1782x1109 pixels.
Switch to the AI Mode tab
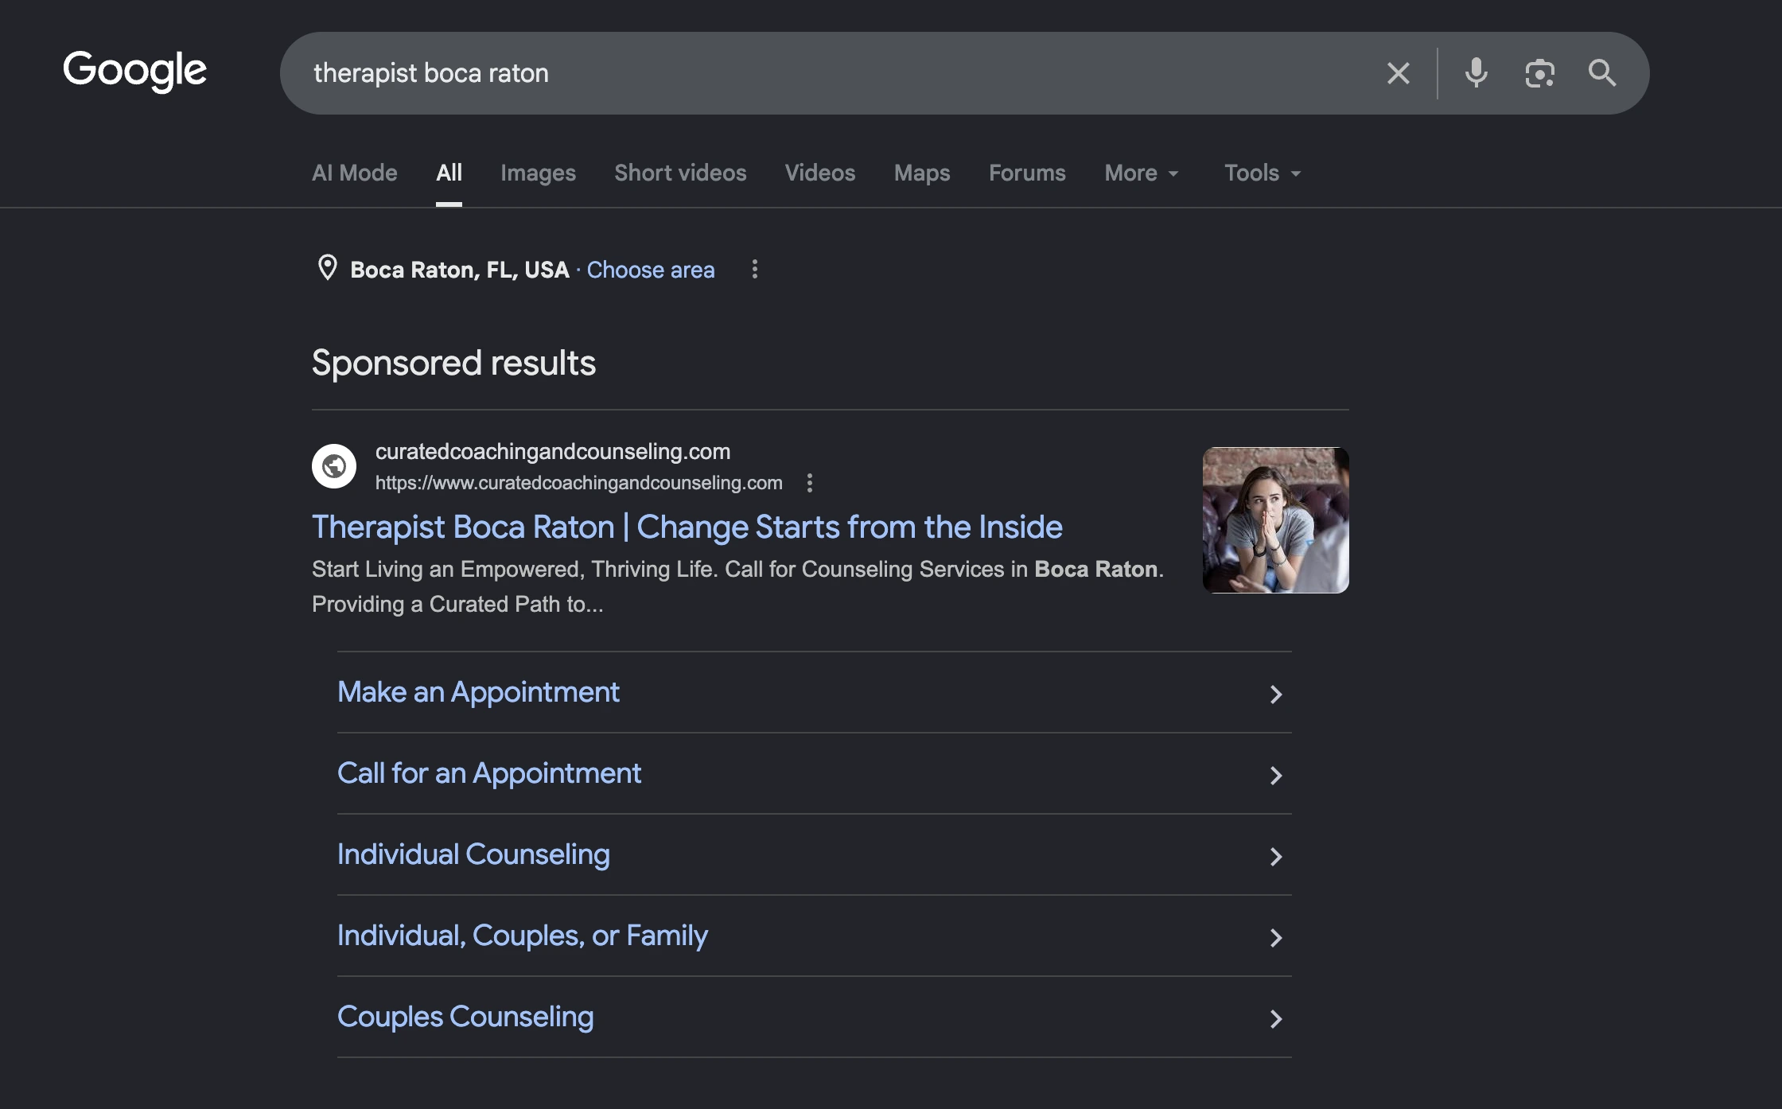pyautogui.click(x=355, y=173)
